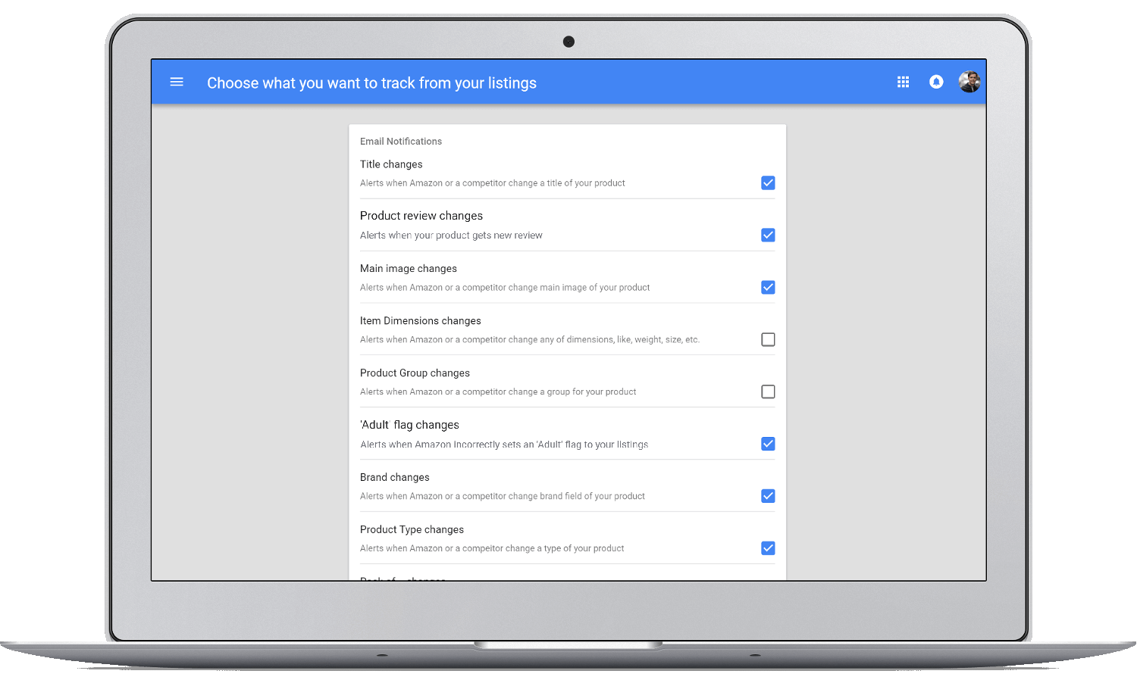
Task: Open the user profile avatar
Action: [x=969, y=82]
